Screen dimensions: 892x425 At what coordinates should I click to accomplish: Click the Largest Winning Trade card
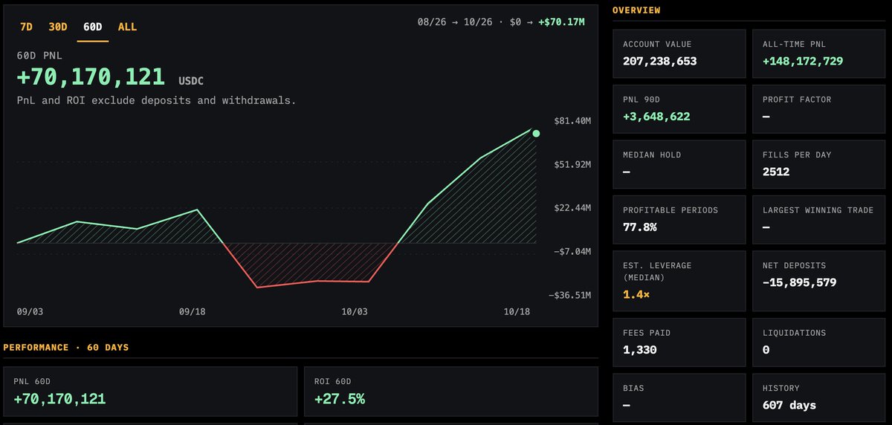(x=819, y=220)
